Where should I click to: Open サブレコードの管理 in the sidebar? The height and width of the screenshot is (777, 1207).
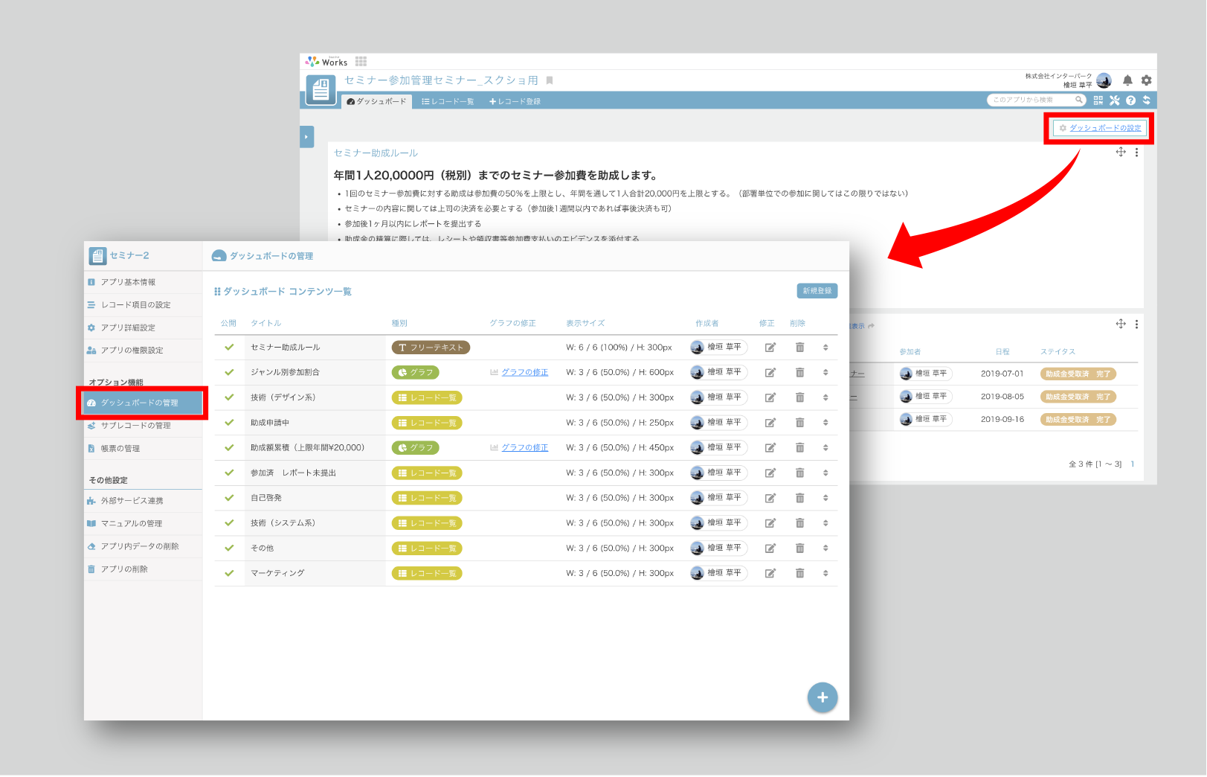coord(143,426)
